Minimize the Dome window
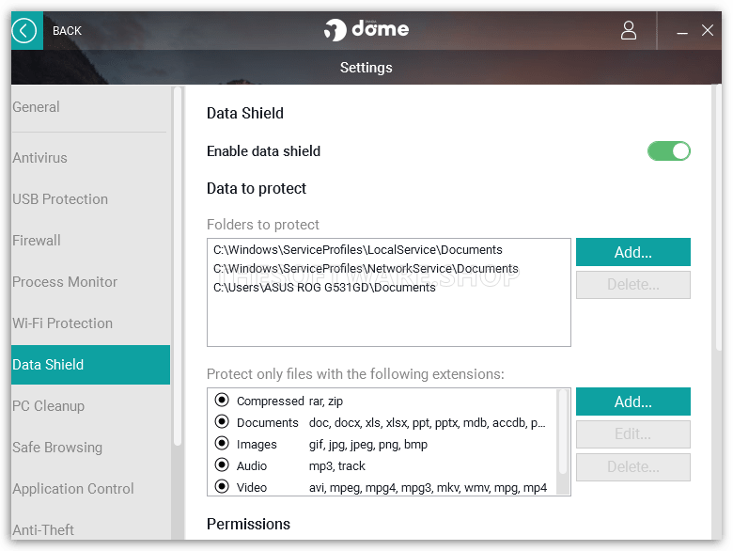The image size is (733, 551). point(682,31)
